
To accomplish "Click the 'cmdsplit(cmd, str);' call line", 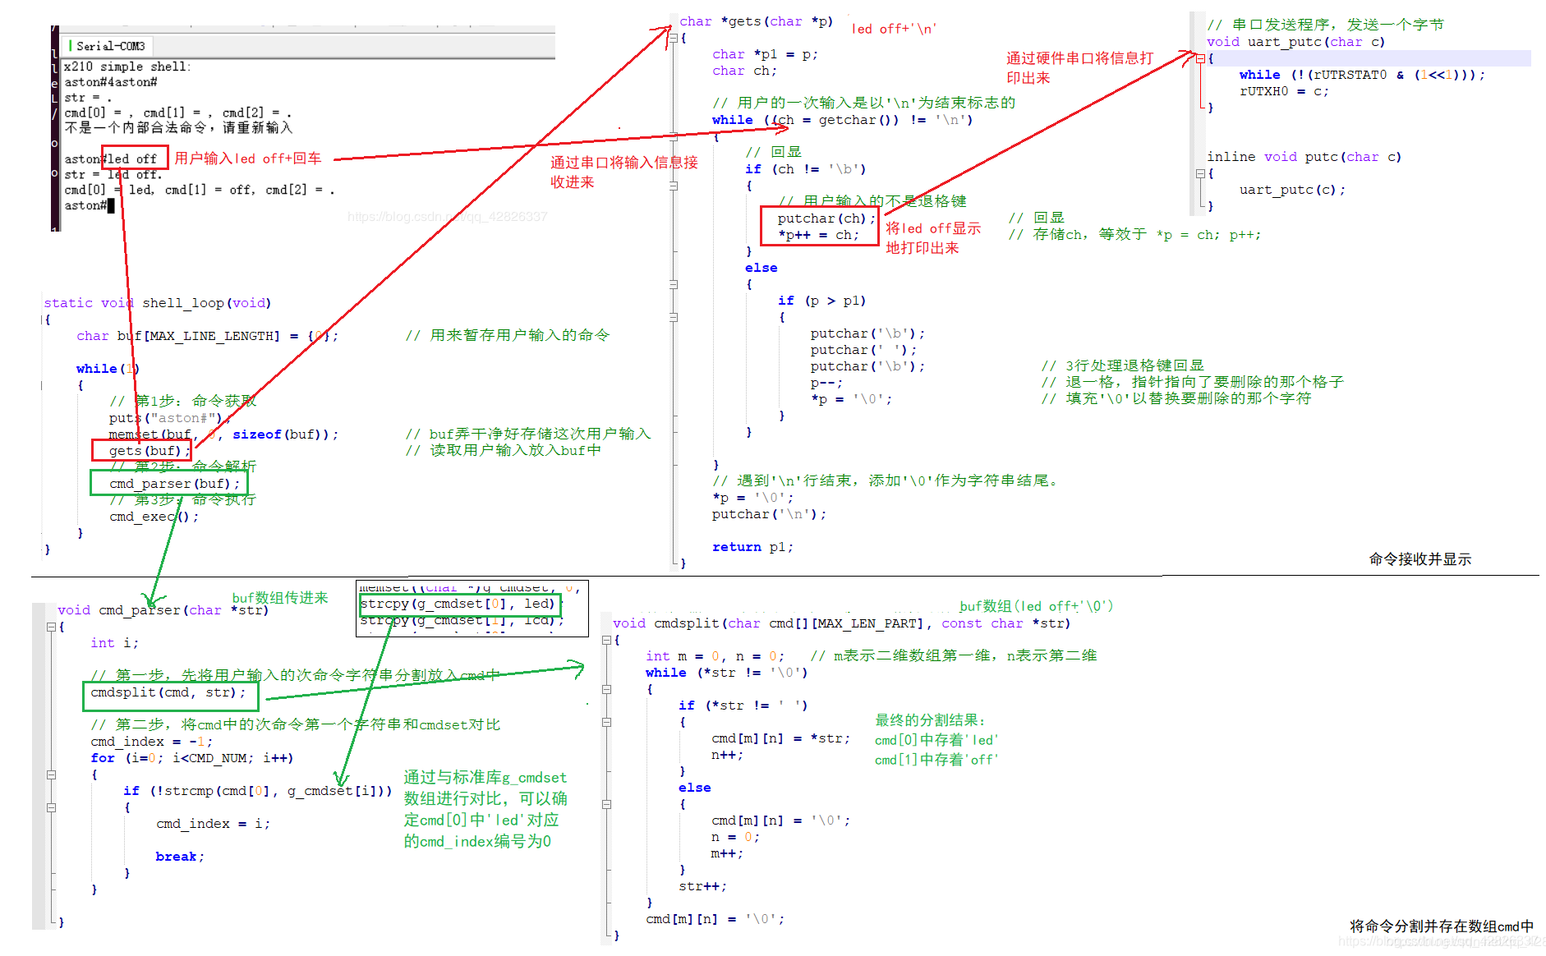I will coord(168,692).
